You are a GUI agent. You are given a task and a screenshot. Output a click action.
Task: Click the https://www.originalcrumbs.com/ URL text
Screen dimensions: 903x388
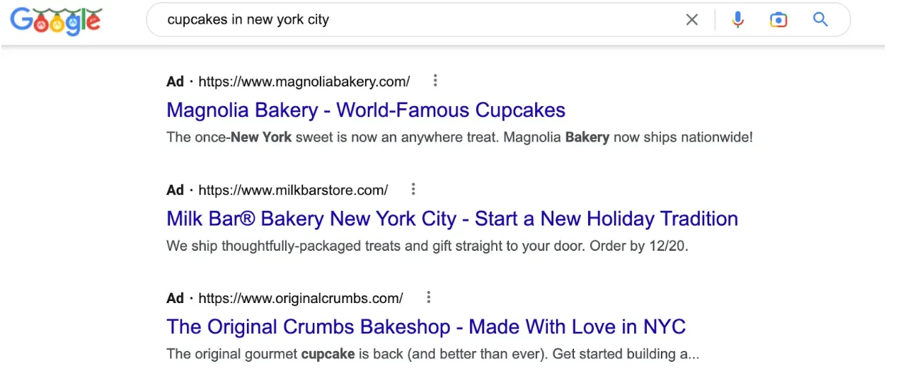301,298
